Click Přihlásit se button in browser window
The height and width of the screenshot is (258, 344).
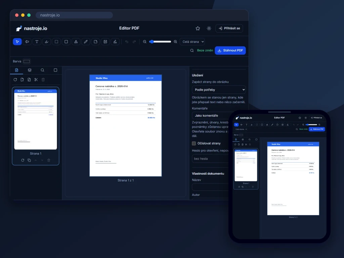(229, 28)
